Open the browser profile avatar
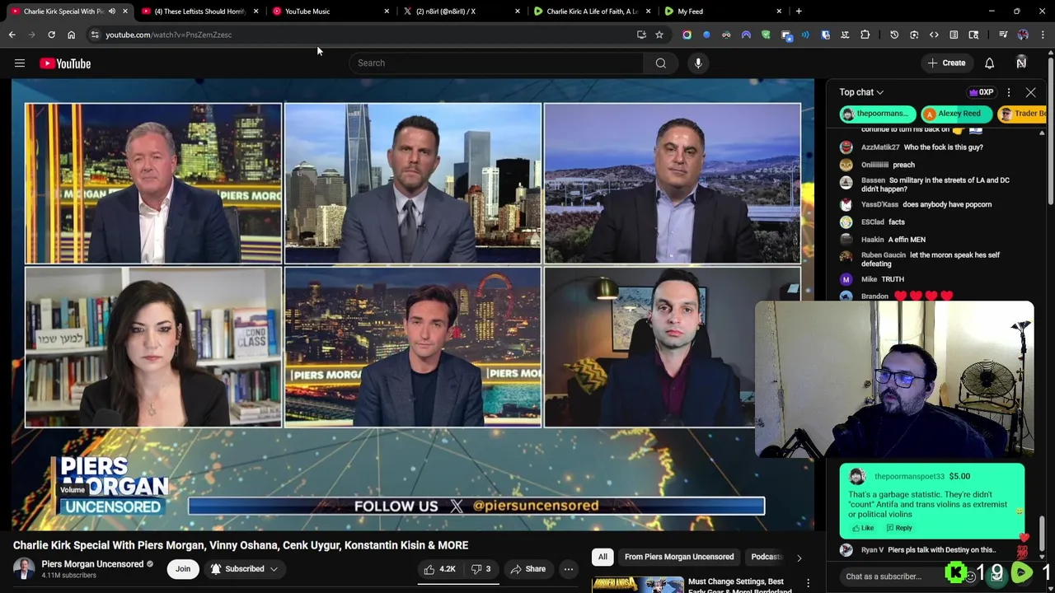This screenshot has width=1055, height=593. (x=1023, y=35)
